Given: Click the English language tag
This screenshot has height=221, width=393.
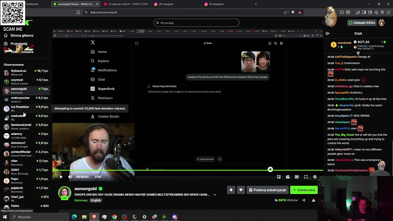Looking at the screenshot, I should point(96,200).
